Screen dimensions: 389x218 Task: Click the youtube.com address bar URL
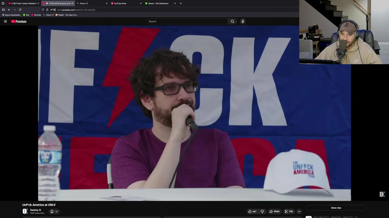pyautogui.click(x=76, y=10)
